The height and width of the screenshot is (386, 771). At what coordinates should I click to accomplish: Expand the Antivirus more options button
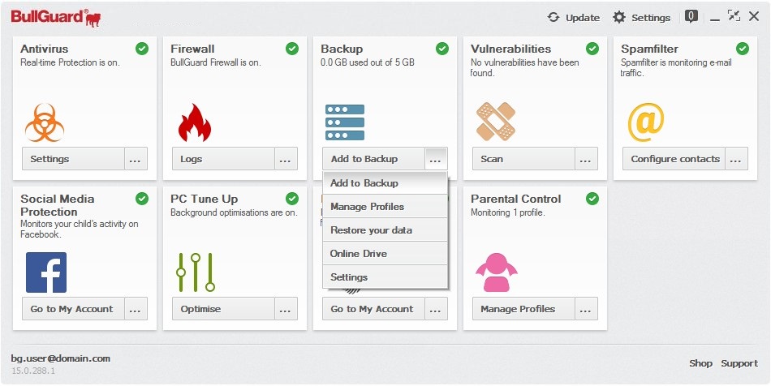pos(136,159)
